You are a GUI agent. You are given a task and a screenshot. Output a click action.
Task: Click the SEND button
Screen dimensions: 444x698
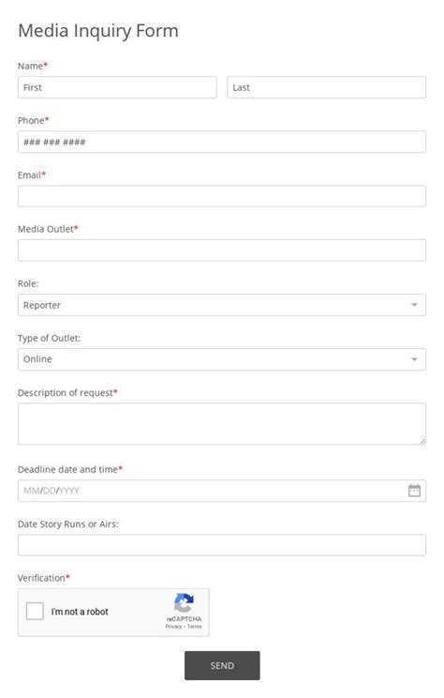click(x=222, y=665)
